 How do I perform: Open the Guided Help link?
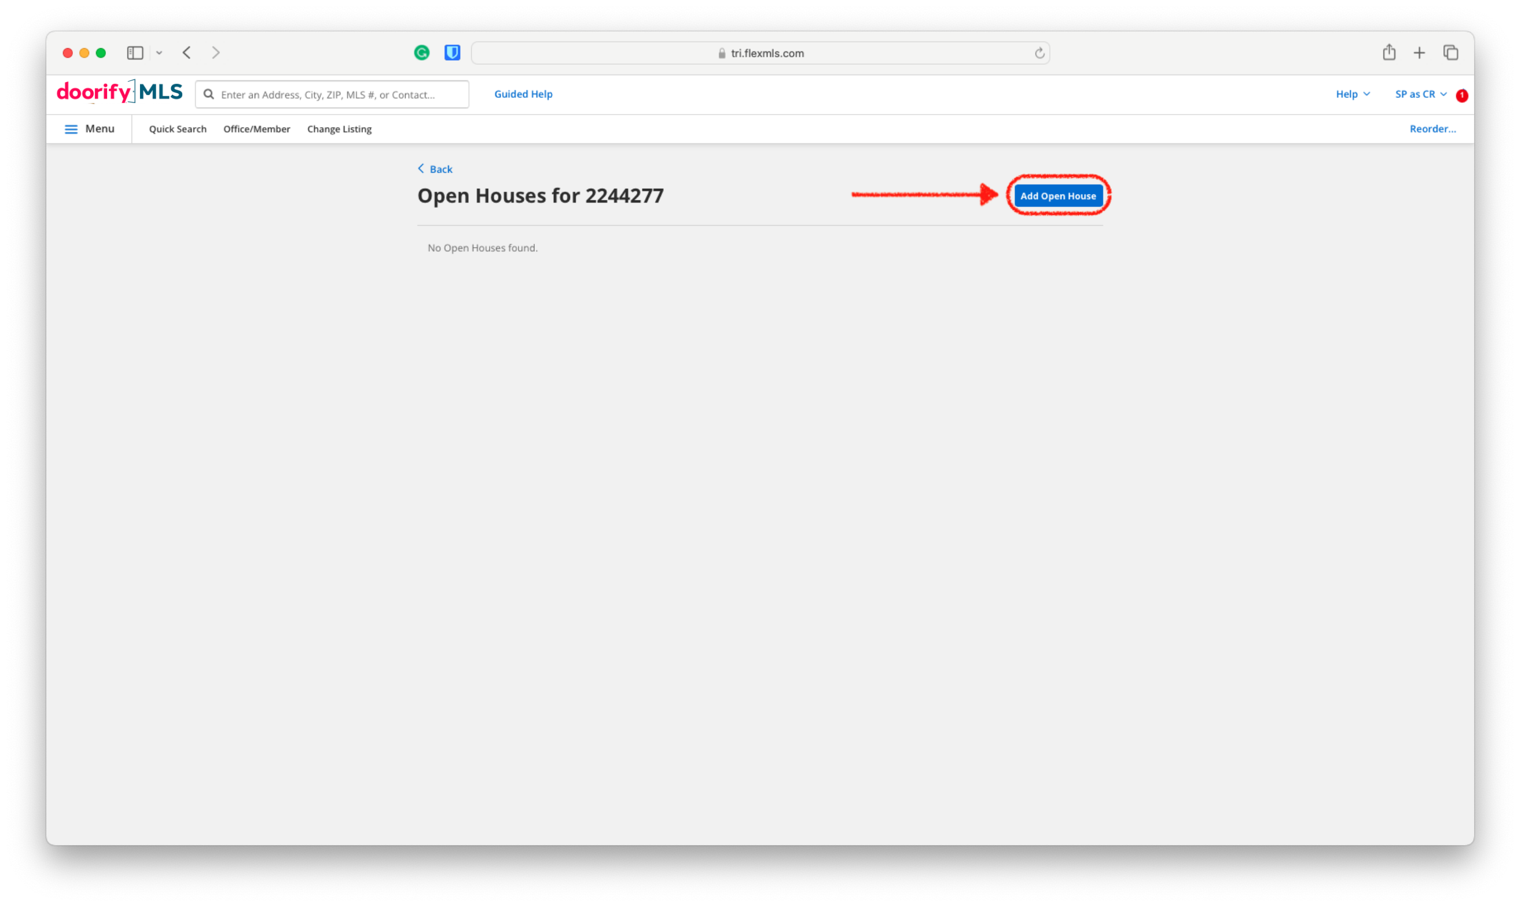point(523,94)
